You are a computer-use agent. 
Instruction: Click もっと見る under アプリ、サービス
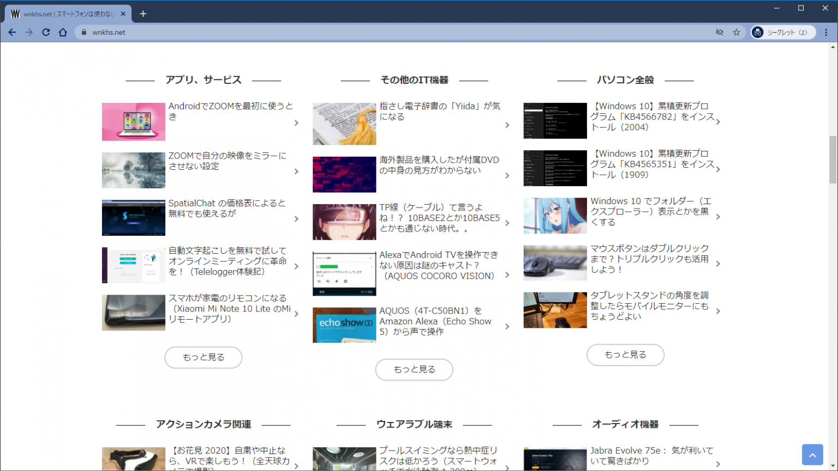click(x=203, y=357)
